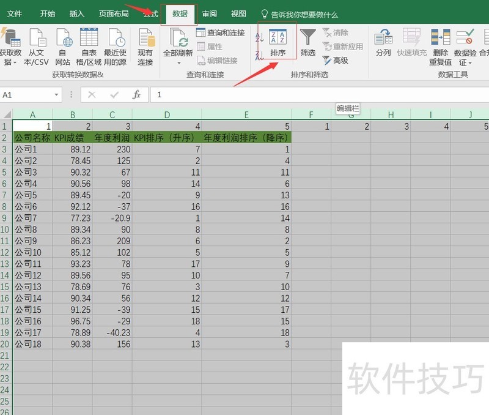
Task: Expand the Name Box dropdown arrow
Action: point(56,95)
